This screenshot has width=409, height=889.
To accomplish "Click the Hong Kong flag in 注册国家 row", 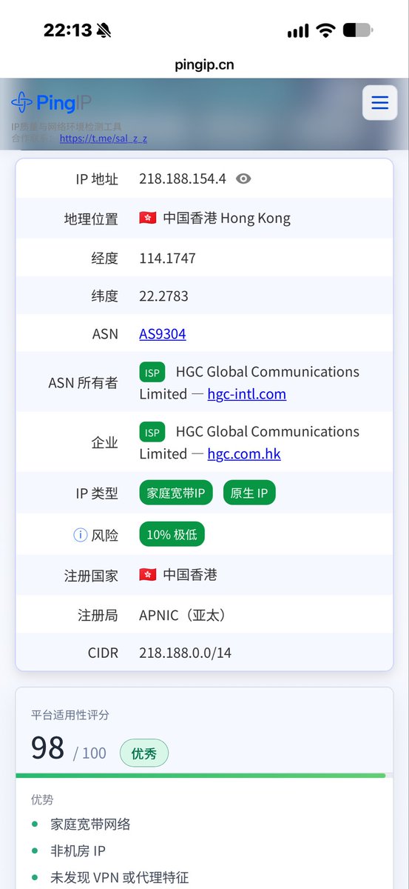I will coord(147,575).
